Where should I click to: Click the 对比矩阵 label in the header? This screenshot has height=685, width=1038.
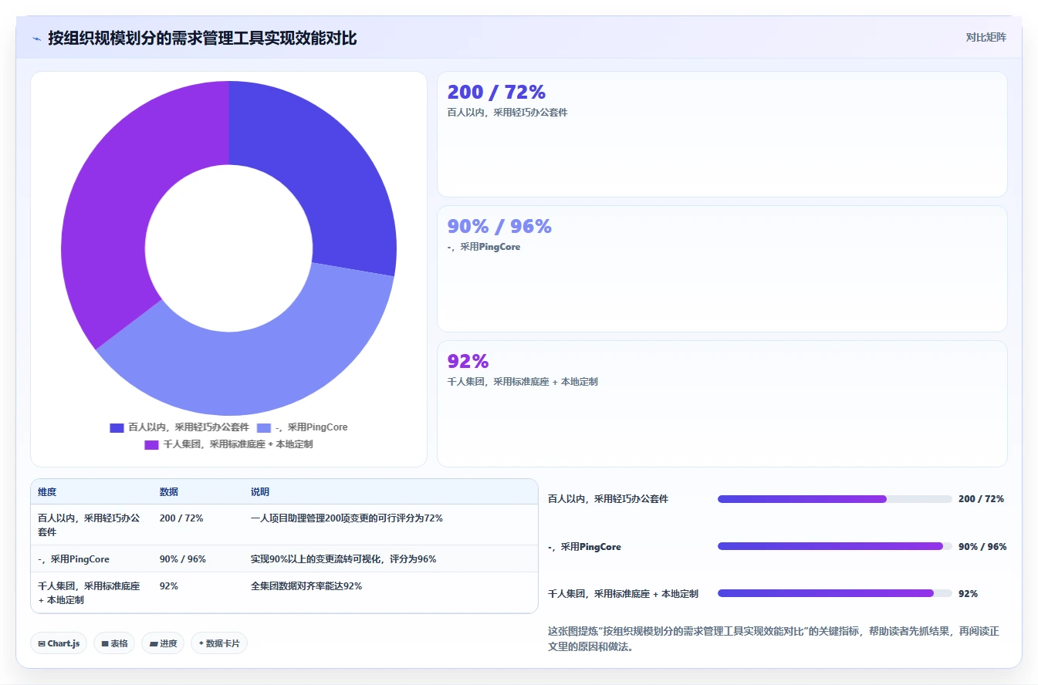[x=986, y=37]
